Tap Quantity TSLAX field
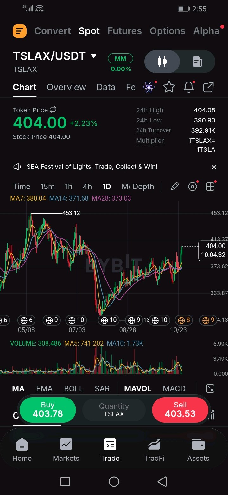Screen dimensions: 228x495 coord(114,410)
